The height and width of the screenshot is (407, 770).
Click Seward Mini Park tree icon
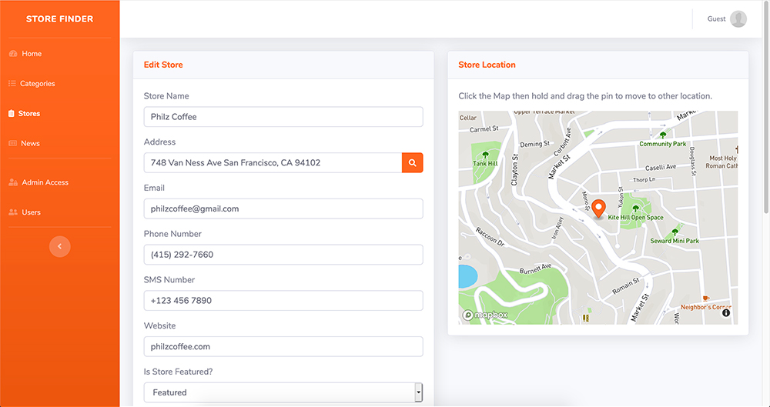(x=675, y=232)
